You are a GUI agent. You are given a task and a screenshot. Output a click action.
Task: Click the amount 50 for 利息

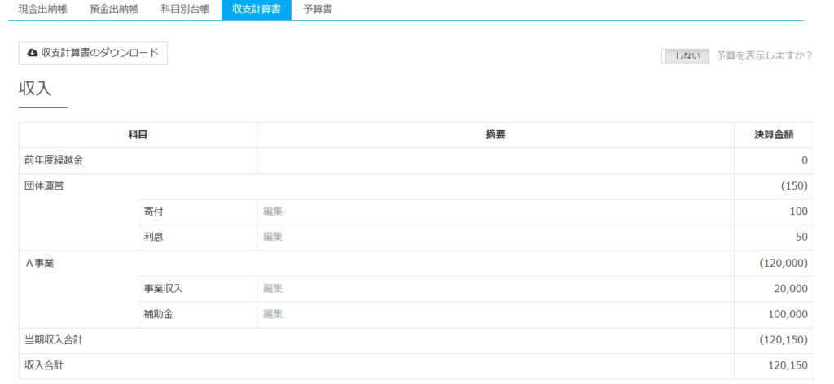click(802, 237)
